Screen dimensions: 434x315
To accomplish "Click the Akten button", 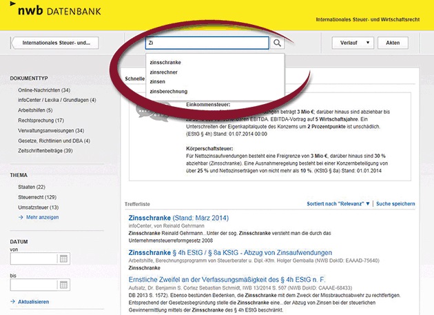I will pyautogui.click(x=393, y=43).
